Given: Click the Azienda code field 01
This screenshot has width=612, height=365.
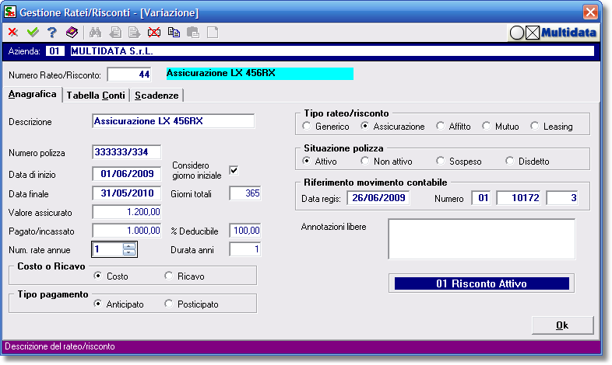Looking at the screenshot, I should pyautogui.click(x=55, y=51).
